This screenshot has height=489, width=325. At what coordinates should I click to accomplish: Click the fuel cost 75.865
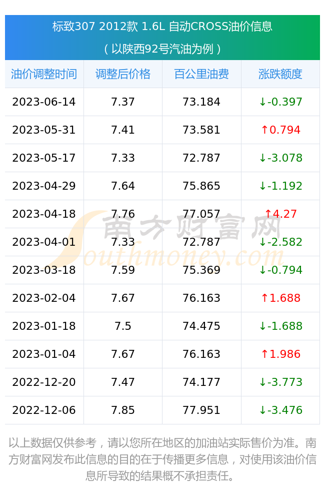coord(201,186)
